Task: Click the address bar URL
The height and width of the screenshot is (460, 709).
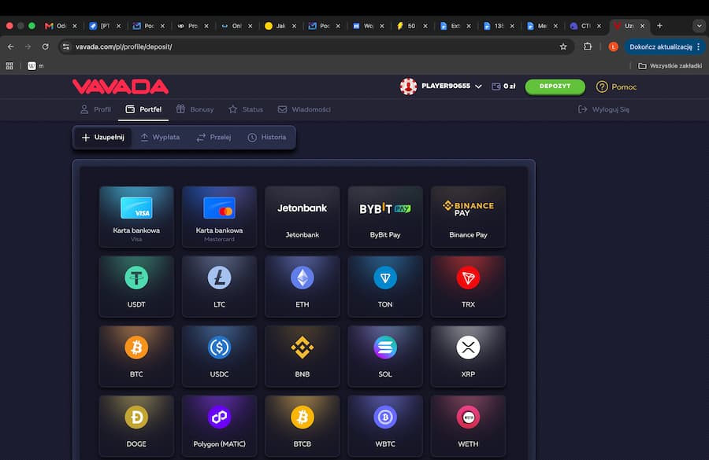Action: click(124, 46)
